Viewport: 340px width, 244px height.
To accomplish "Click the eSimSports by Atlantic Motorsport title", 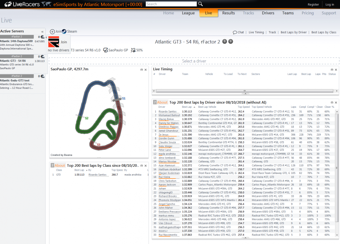I will [x=98, y=4].
